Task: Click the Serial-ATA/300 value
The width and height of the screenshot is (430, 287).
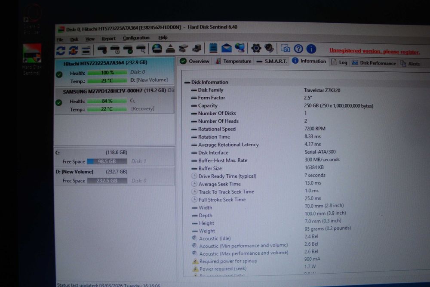Action: 320,152
